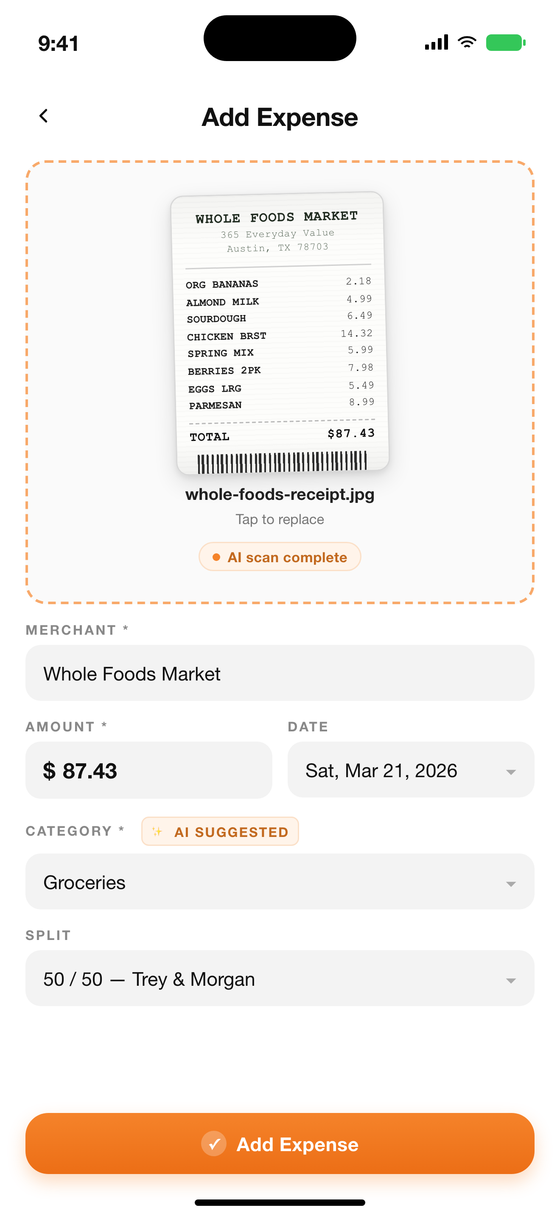
Task: Click the Merchant field with Whole Foods Market
Action: (280, 673)
